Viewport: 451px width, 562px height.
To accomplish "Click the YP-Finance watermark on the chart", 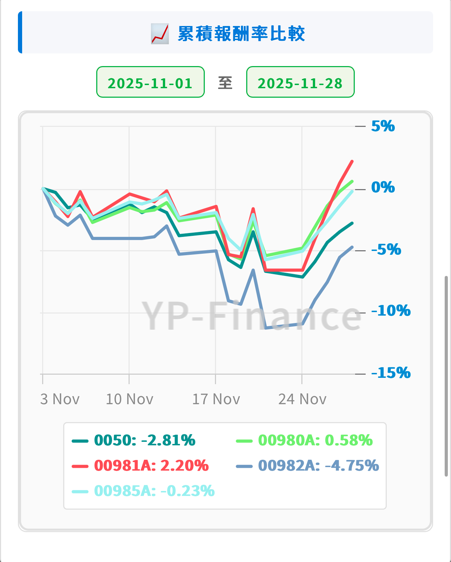I will [251, 317].
